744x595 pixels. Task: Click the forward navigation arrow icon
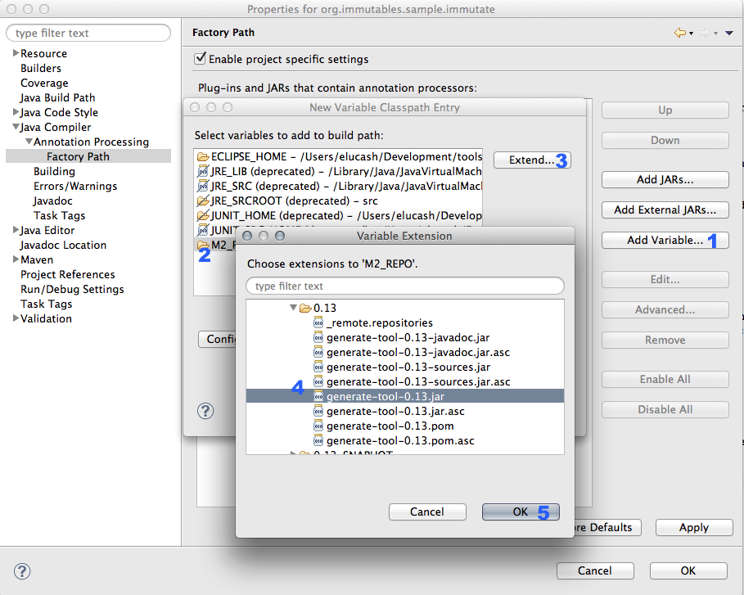[705, 33]
